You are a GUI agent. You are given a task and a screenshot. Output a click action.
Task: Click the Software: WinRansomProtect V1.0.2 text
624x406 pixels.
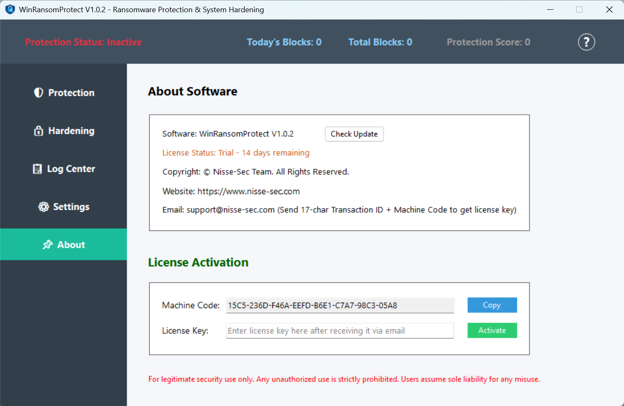point(228,134)
